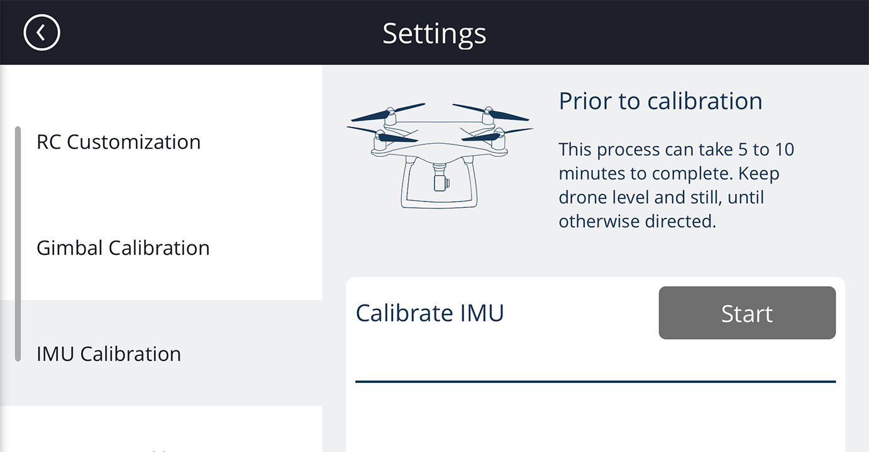Screen dimensions: 869x452
Task: Click the blank white area below the progress line
Action: click(x=595, y=417)
